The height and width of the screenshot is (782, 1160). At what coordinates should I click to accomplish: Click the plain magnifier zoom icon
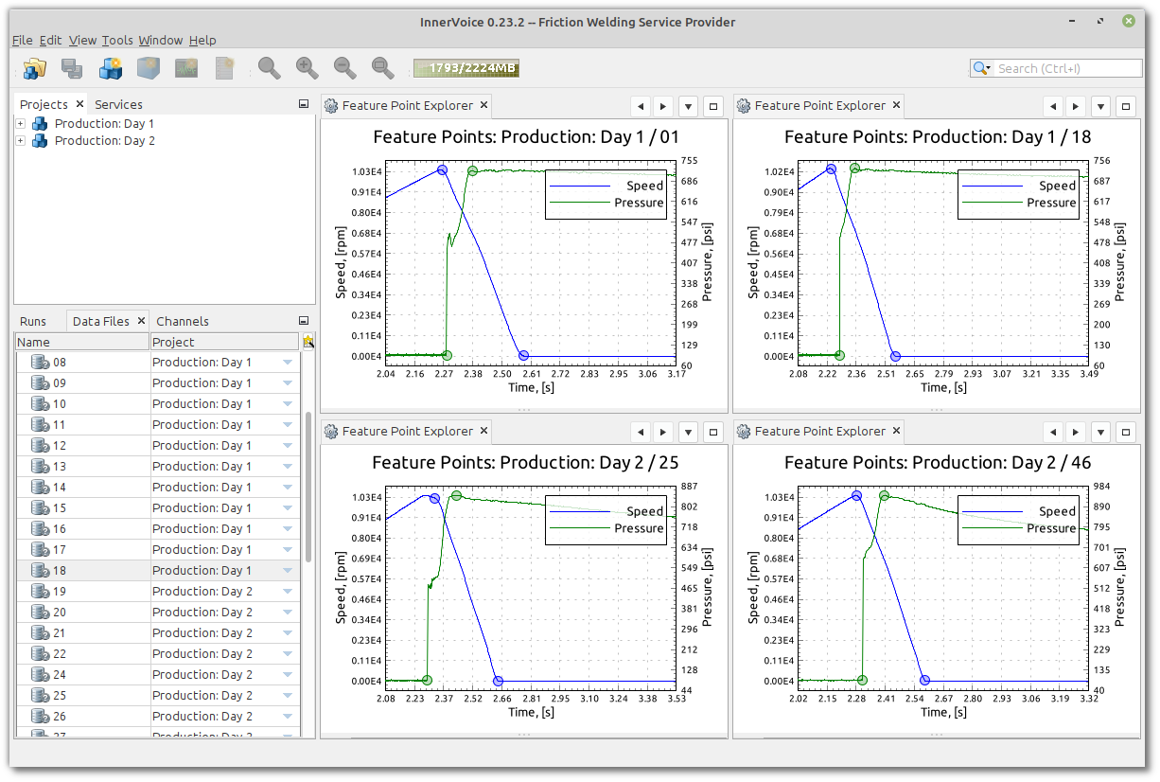point(270,68)
